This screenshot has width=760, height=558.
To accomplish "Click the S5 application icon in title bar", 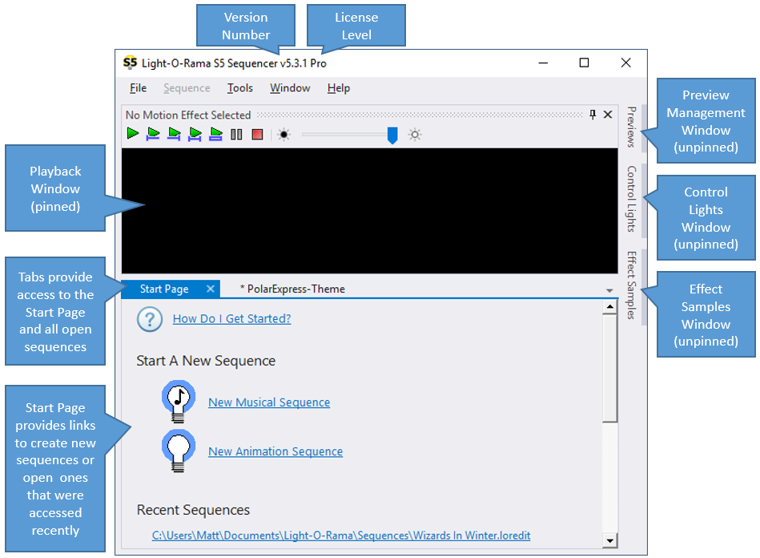I will pyautogui.click(x=130, y=63).
